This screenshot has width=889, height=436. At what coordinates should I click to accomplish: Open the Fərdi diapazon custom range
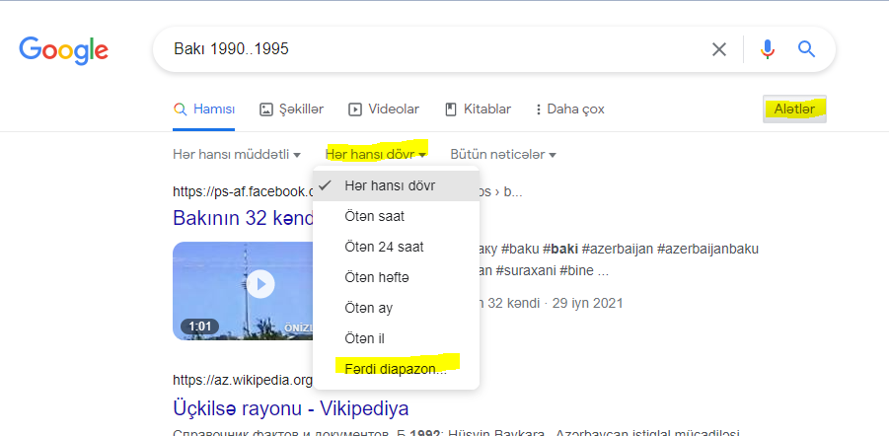pos(396,369)
